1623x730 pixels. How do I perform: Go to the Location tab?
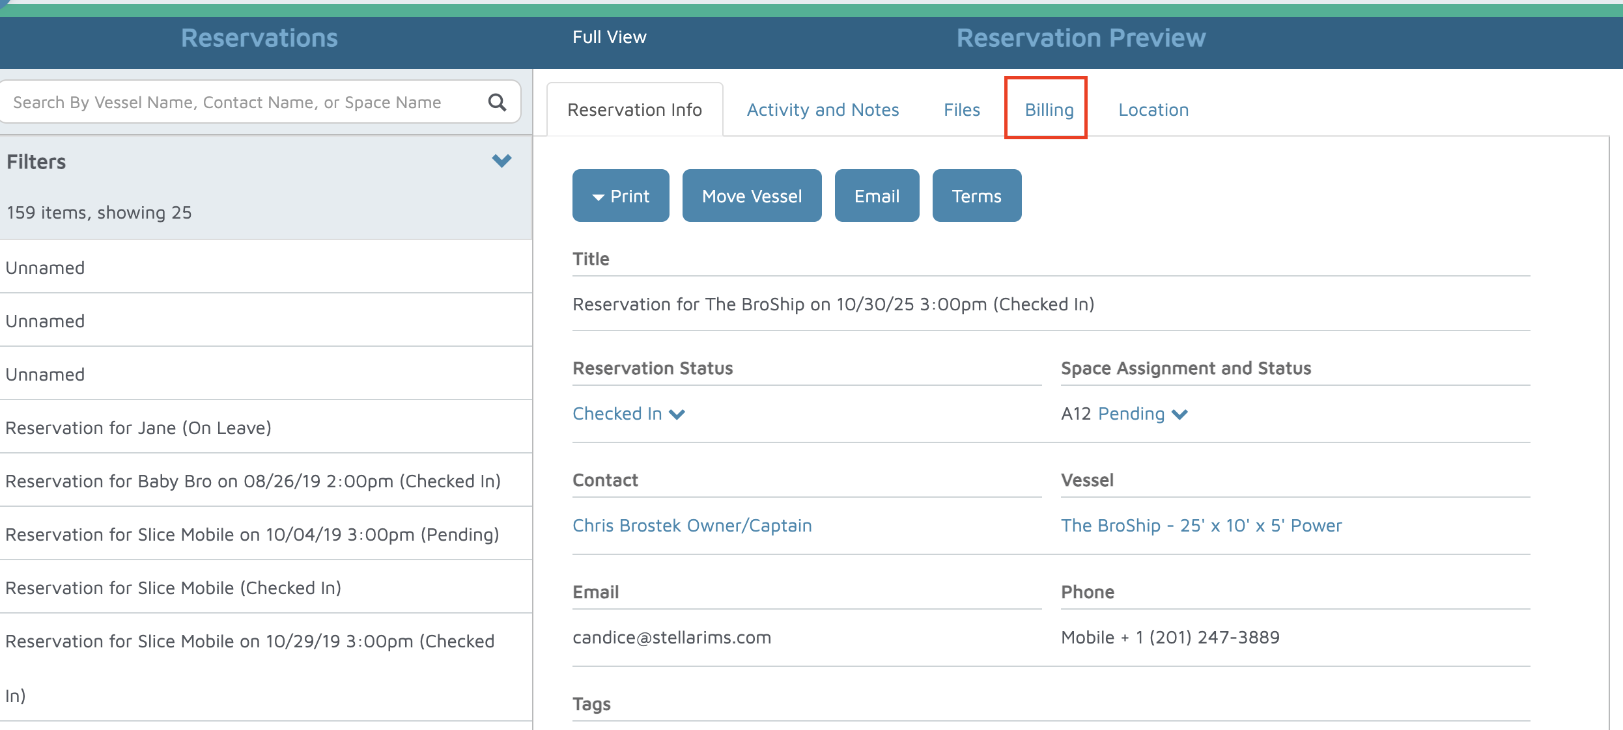[x=1153, y=109]
